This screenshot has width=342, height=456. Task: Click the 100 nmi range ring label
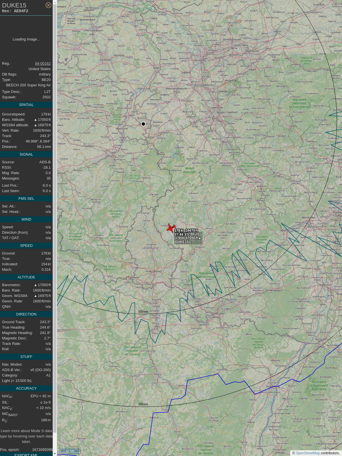click(x=143, y=312)
